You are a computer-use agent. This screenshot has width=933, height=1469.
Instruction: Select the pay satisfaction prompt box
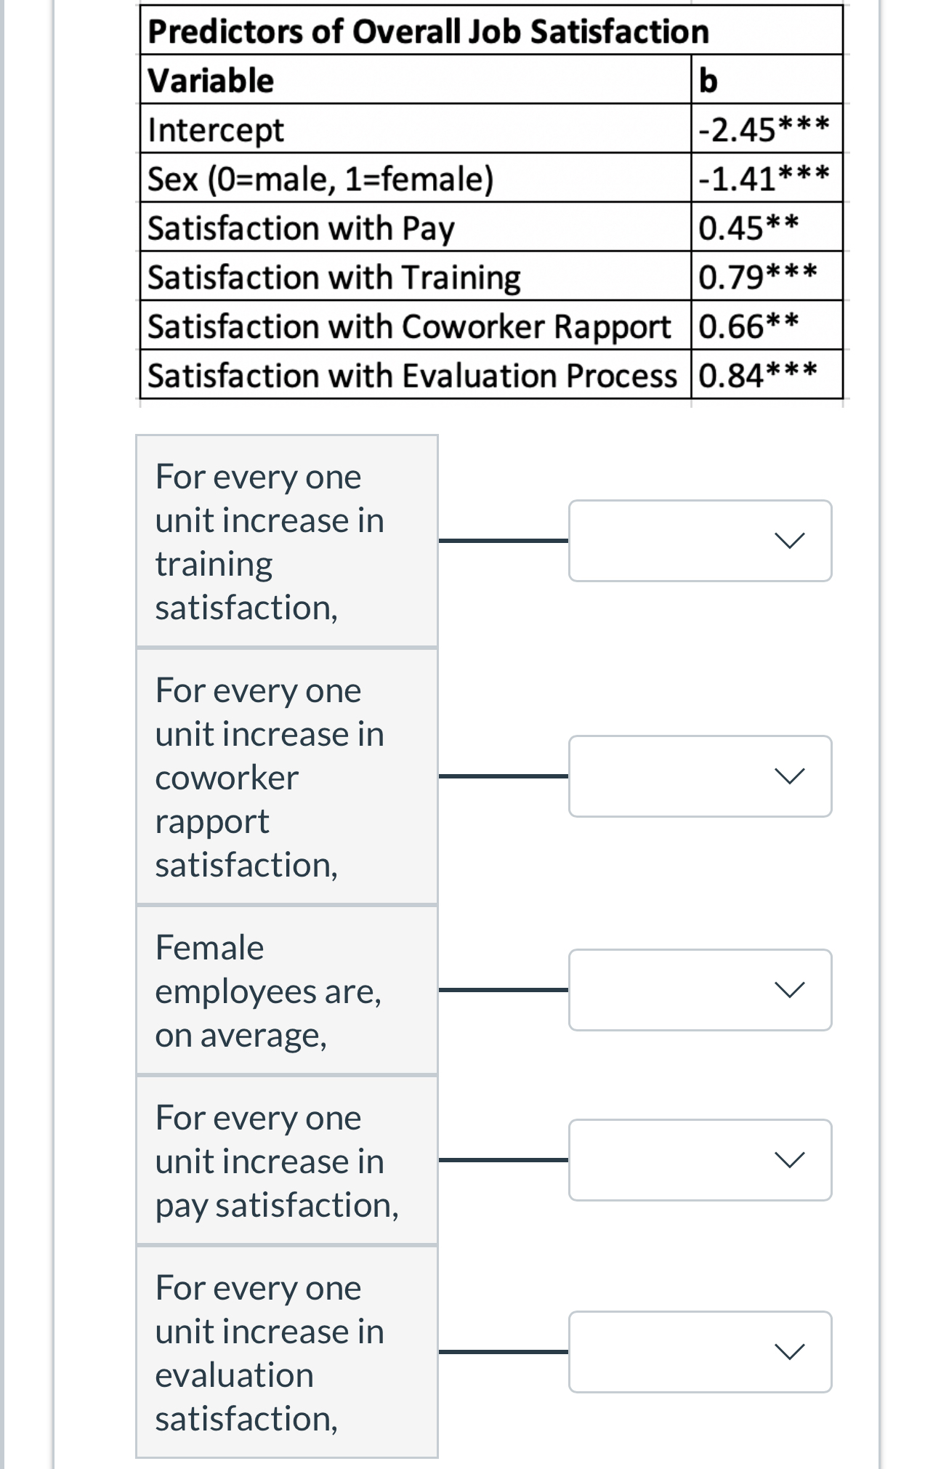pos(287,1160)
